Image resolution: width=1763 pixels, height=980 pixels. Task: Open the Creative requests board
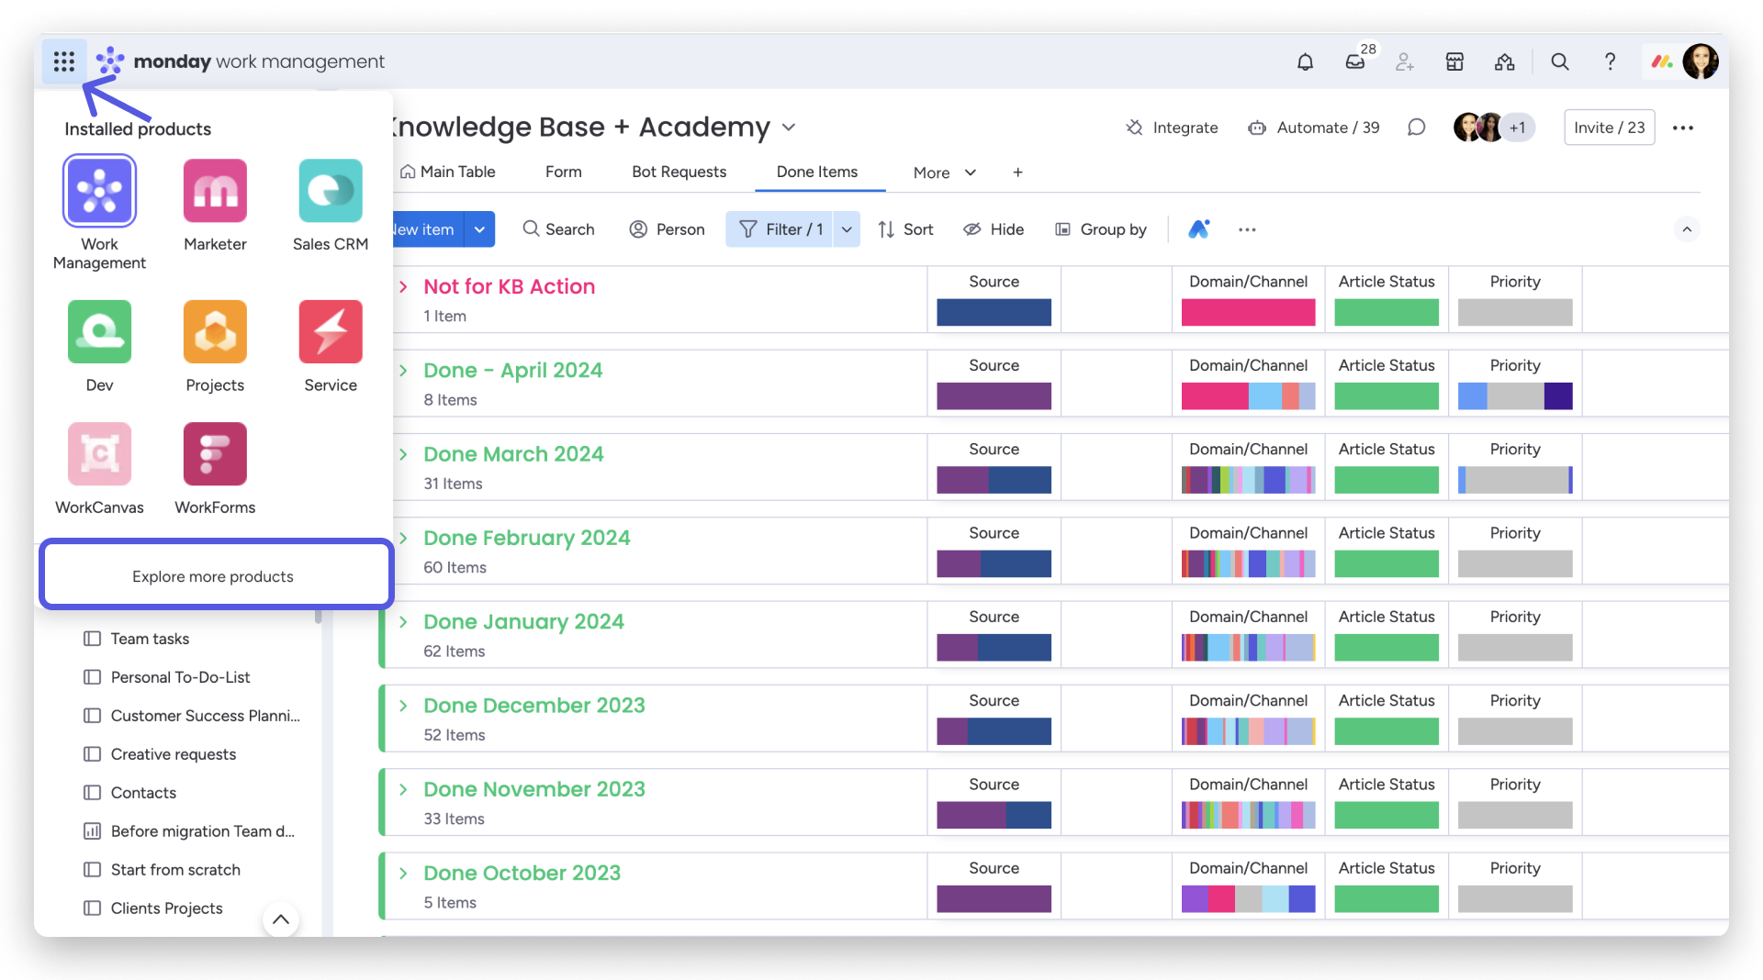tap(173, 754)
